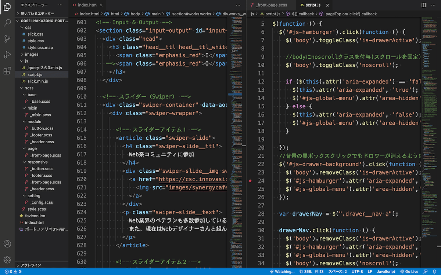Collapse the js folder
The width and height of the screenshot is (441, 275).
tap(42, 61)
